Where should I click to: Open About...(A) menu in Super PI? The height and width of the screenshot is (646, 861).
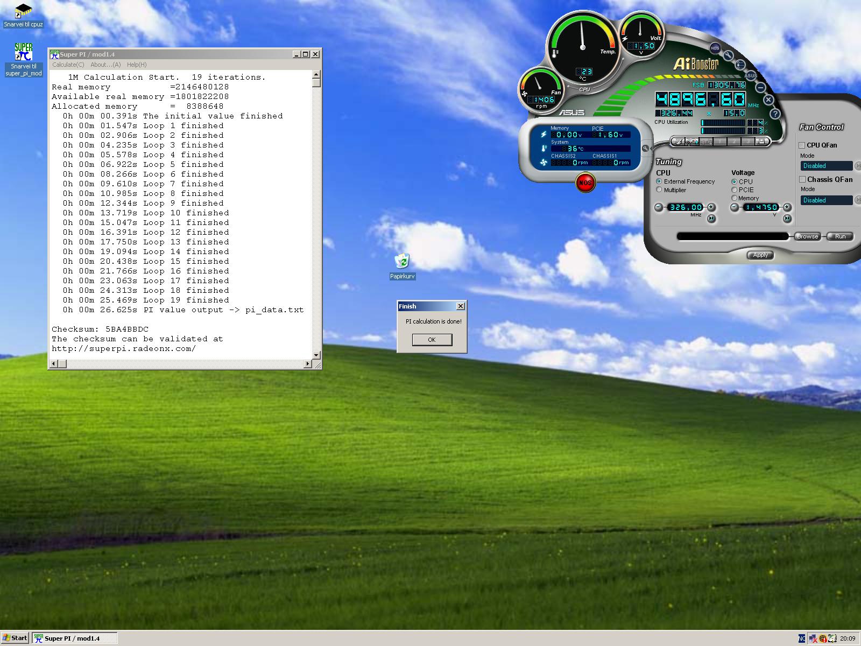click(x=105, y=65)
